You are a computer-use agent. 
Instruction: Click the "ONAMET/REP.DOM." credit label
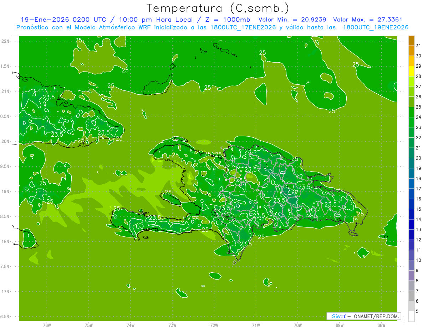pos(377,316)
